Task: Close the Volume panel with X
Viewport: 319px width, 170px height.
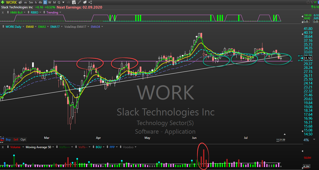Action: pos(3,147)
